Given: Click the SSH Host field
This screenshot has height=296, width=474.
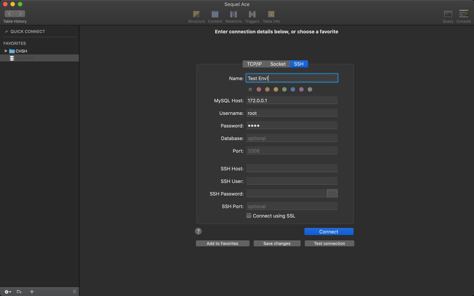Looking at the screenshot, I should pyautogui.click(x=292, y=169).
